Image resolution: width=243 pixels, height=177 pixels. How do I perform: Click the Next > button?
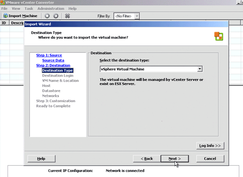click(175, 158)
